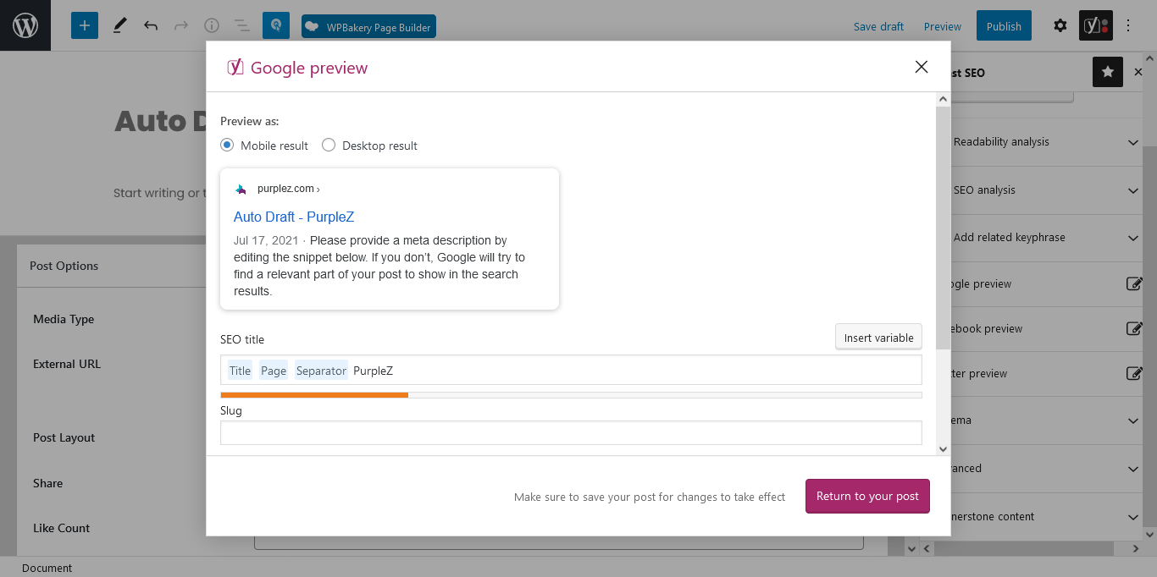Select the Mobile result radio button
1157x577 pixels.
(x=227, y=145)
